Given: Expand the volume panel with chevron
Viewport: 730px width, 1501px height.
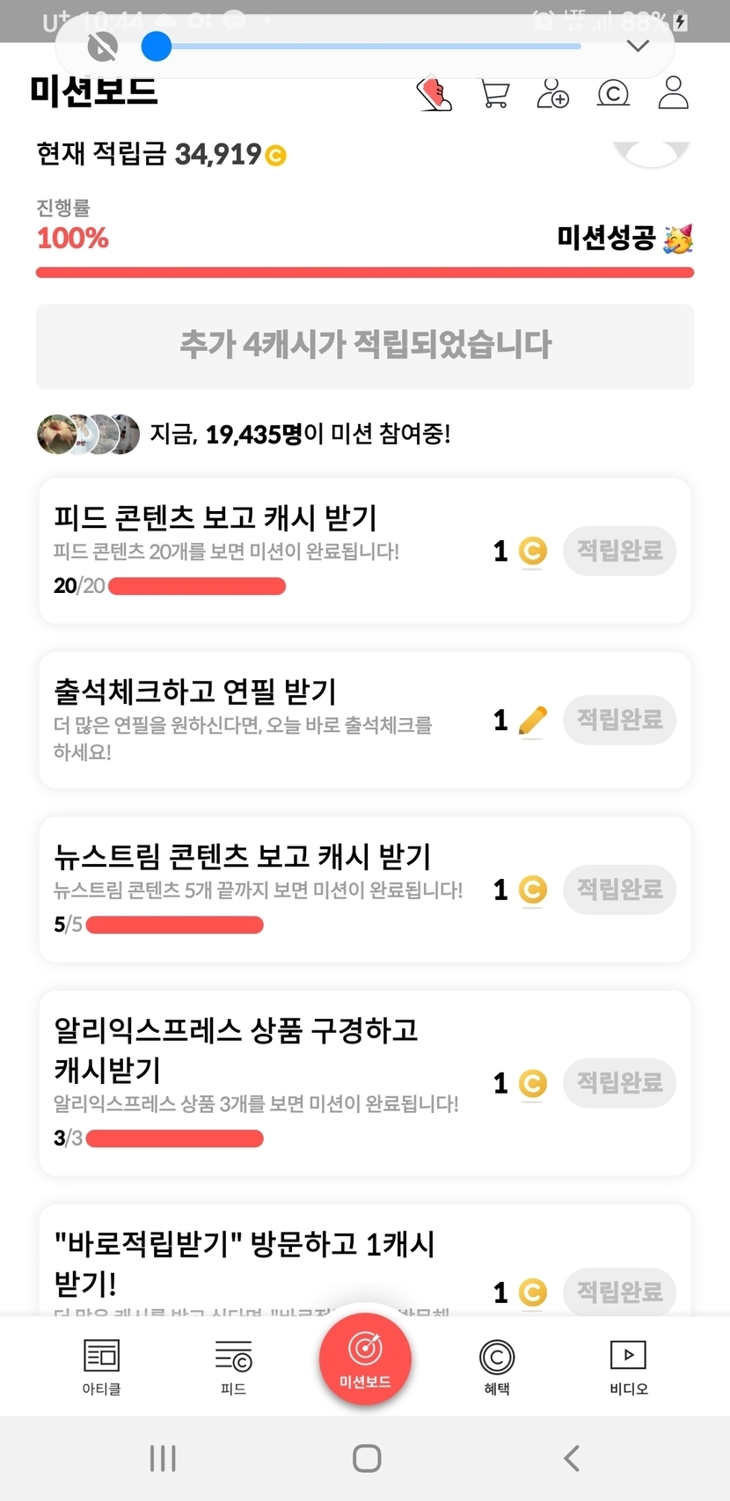Looking at the screenshot, I should point(638,46).
